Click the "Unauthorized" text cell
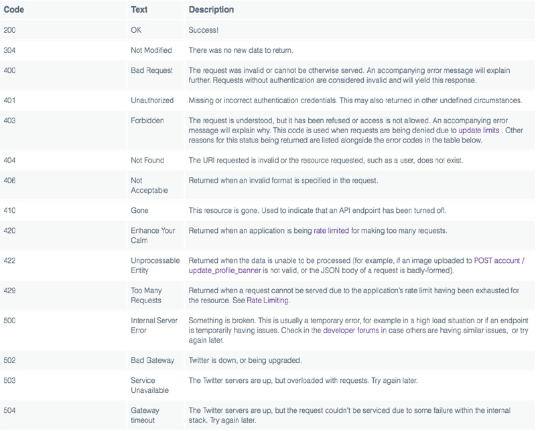Viewport: 536px width, 431px height. 152,100
